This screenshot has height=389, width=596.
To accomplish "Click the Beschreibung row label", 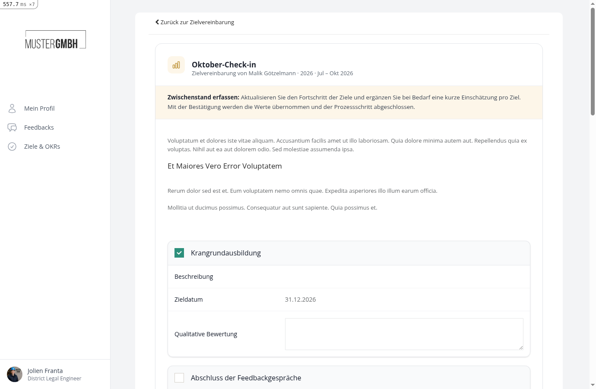I will pyautogui.click(x=193, y=277).
